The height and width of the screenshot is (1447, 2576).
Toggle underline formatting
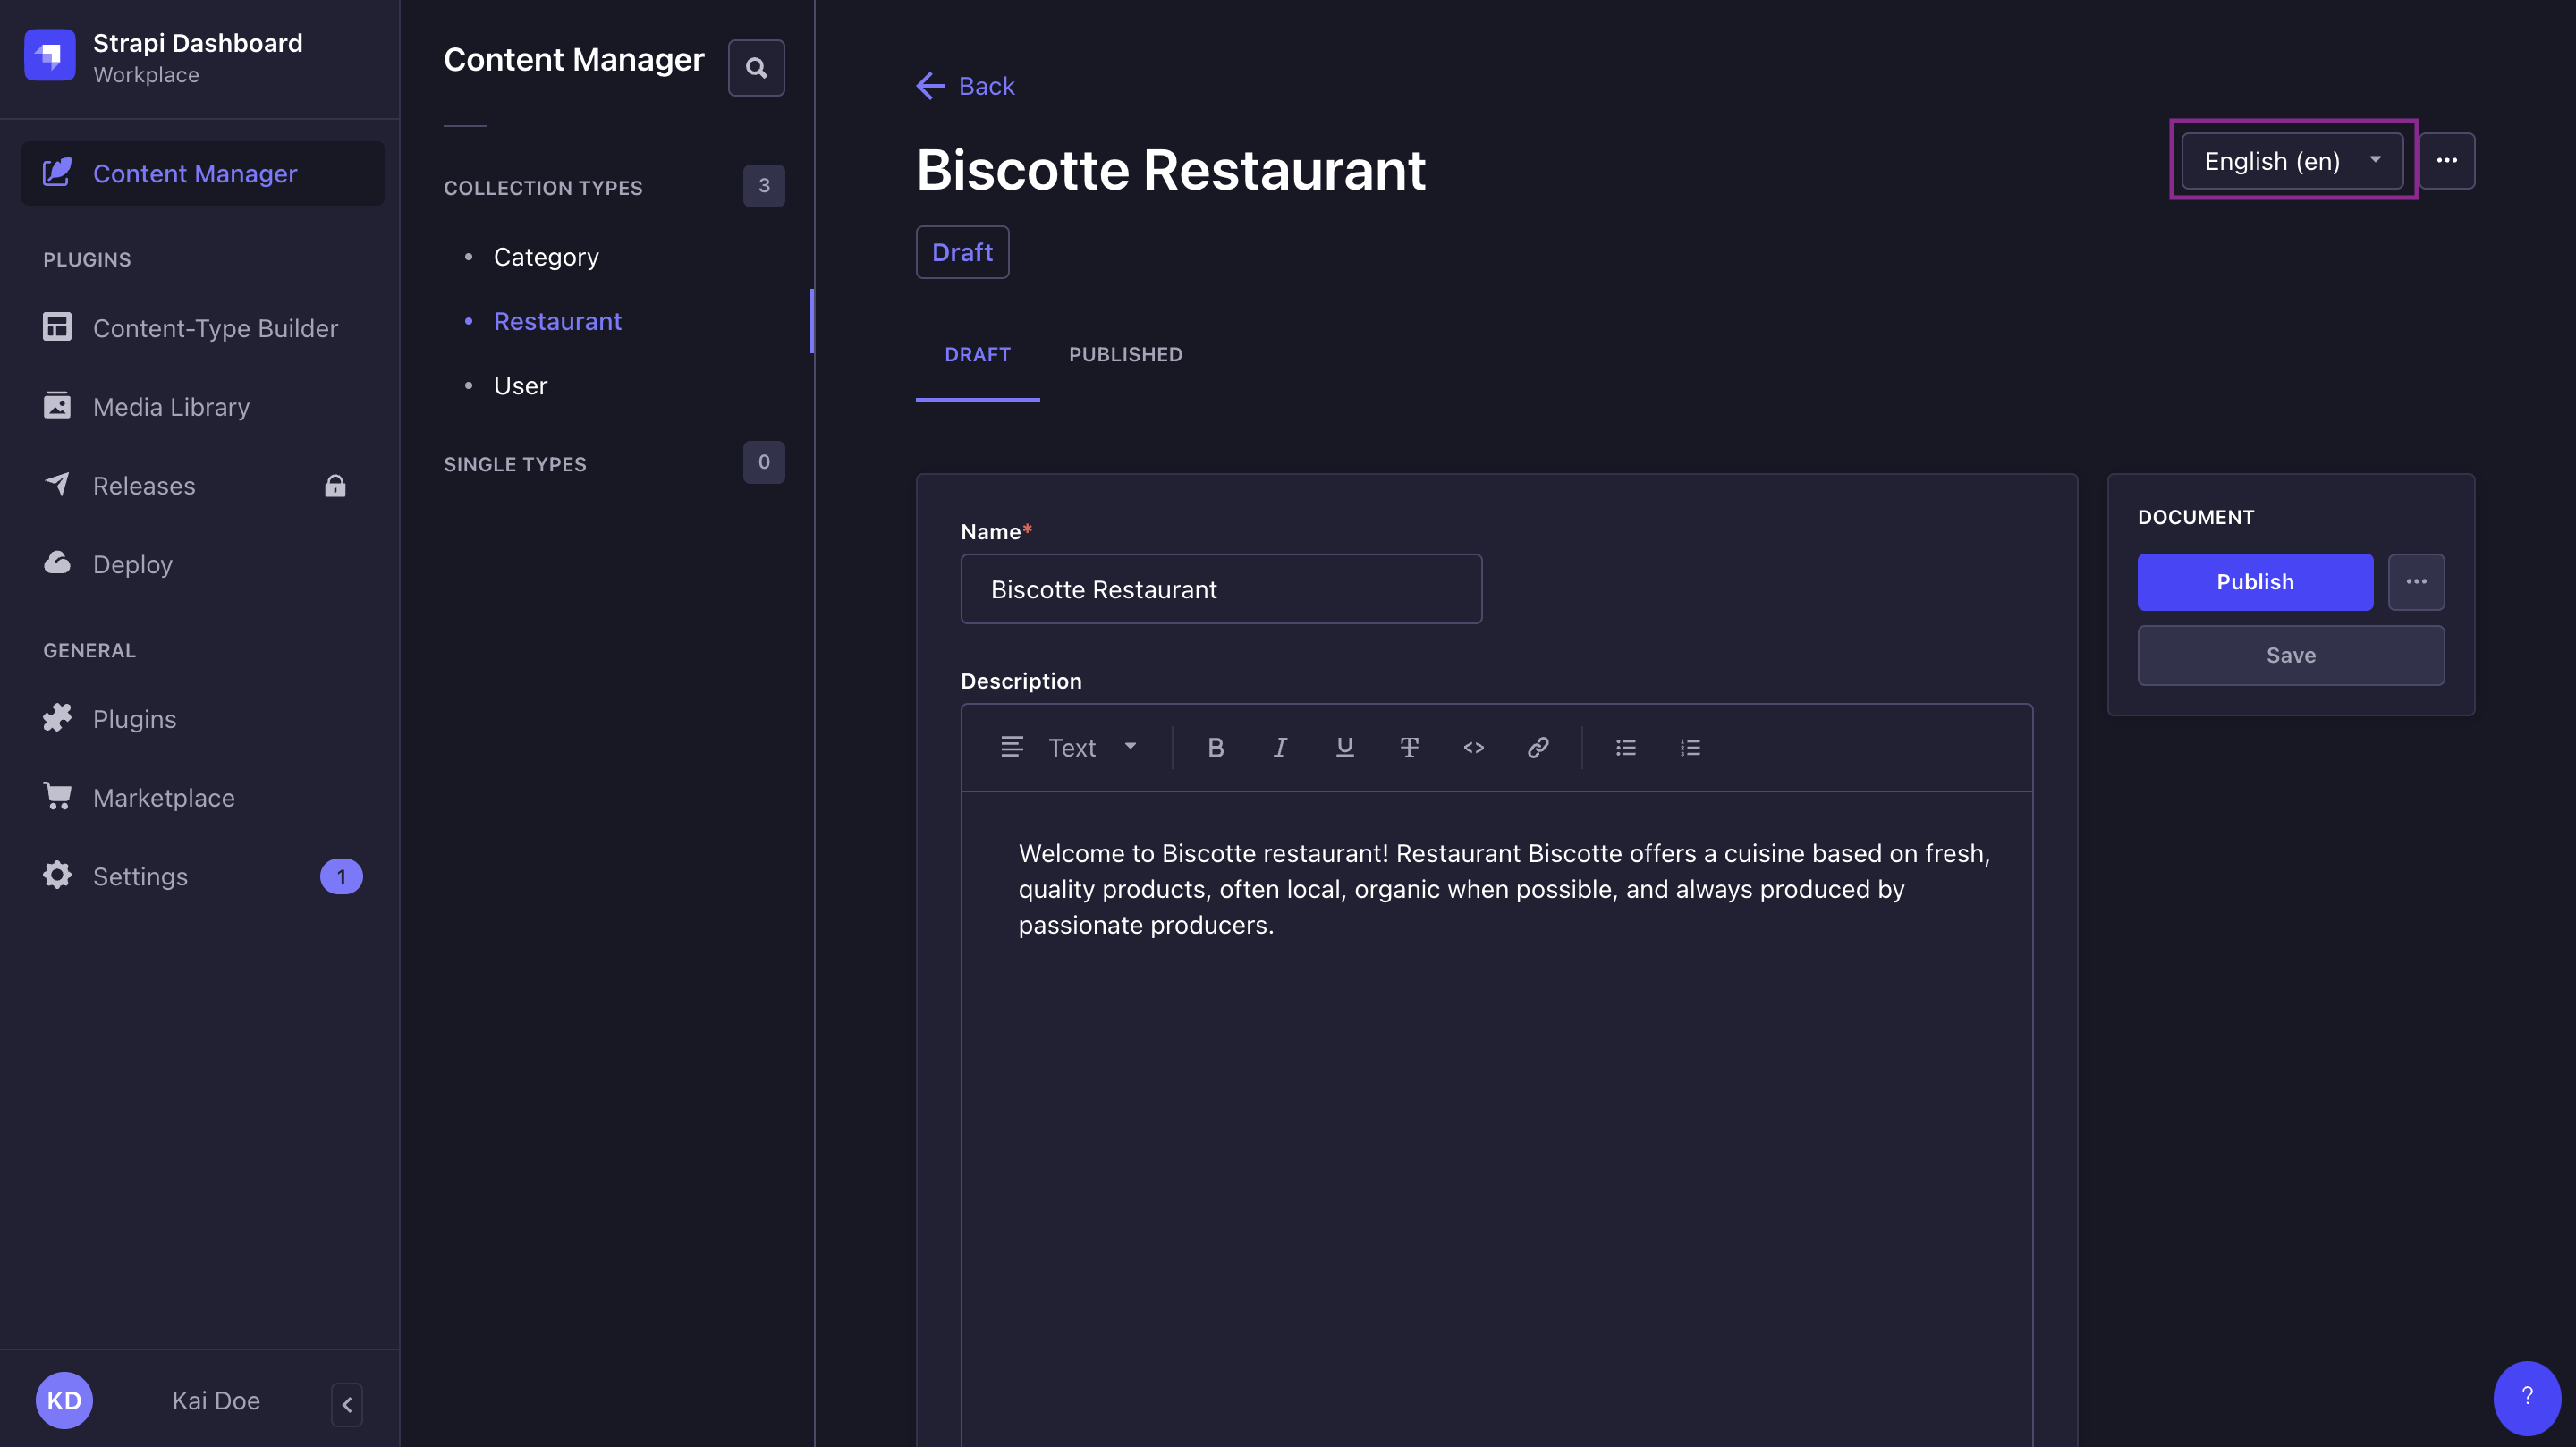[1344, 747]
